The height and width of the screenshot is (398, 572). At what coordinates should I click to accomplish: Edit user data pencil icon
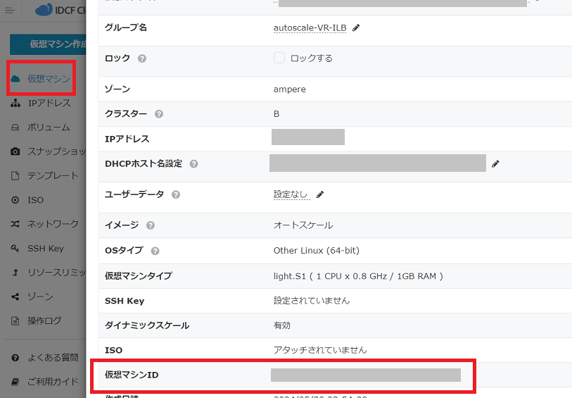320,194
